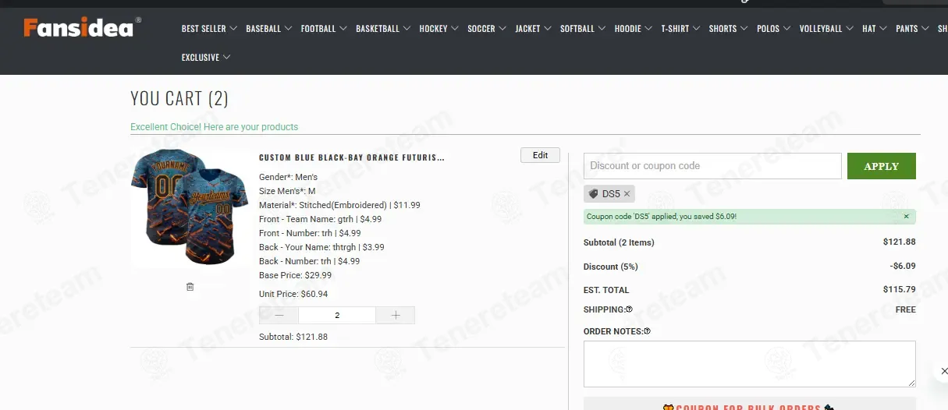Click the quantity field showing 2
Screen dimensions: 948x410
pyautogui.click(x=337, y=315)
